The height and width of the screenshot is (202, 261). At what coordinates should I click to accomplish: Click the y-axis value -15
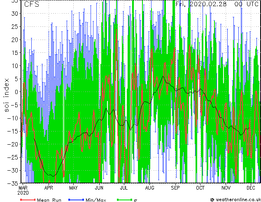13,131
